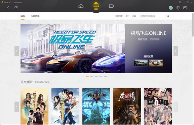
Task: Click the vertical scrollbar thumb
Action: point(193,24)
